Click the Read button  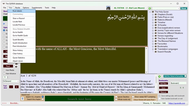click(x=8, y=66)
